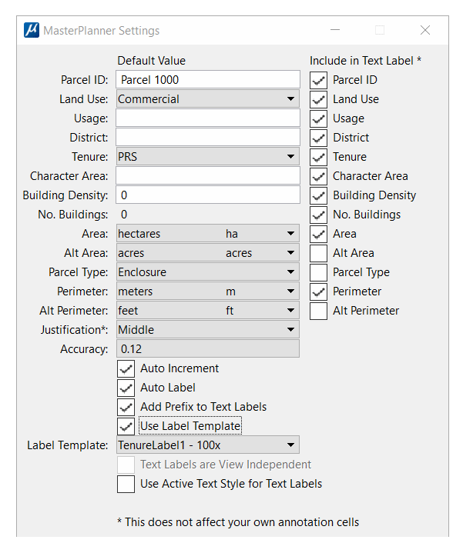
Task: Toggle Perimeter include-in-label checkbox
Action: (x=319, y=291)
